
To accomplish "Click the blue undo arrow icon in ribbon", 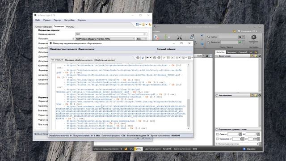I will (x=202, y=36).
